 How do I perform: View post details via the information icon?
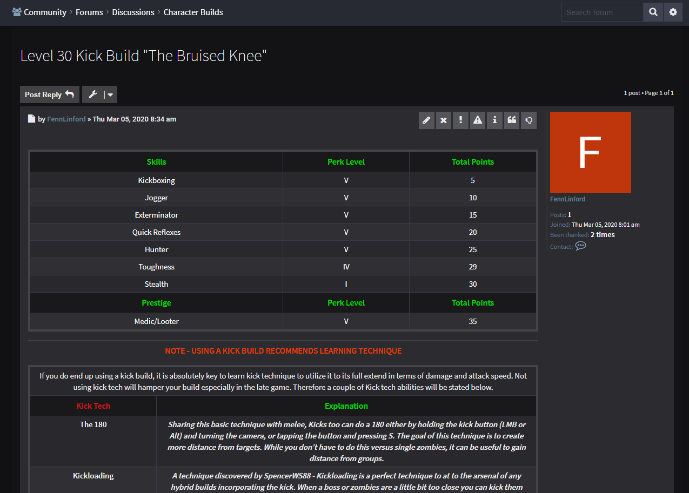[x=494, y=120]
